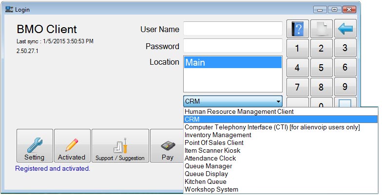Click the Activated pencil button

(72, 146)
